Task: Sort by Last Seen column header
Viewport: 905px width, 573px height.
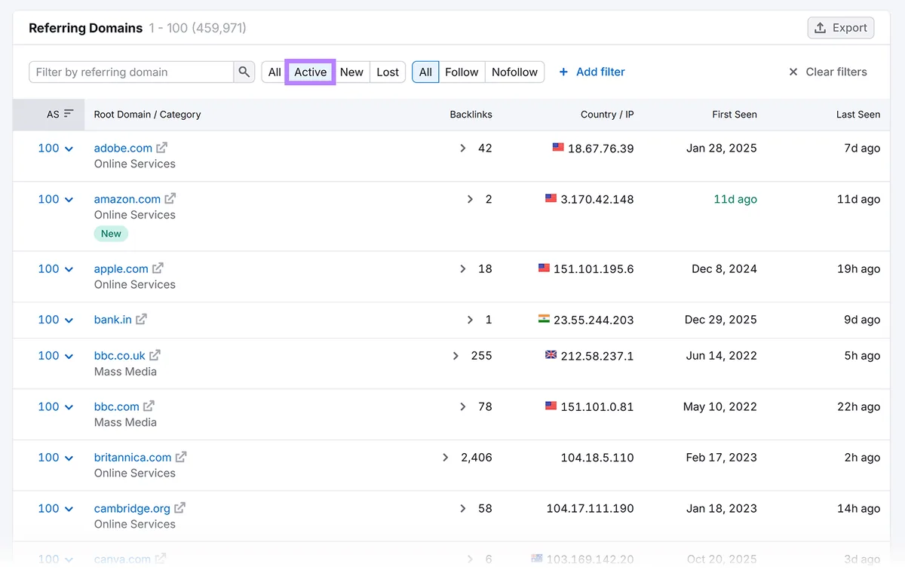Action: coord(858,115)
